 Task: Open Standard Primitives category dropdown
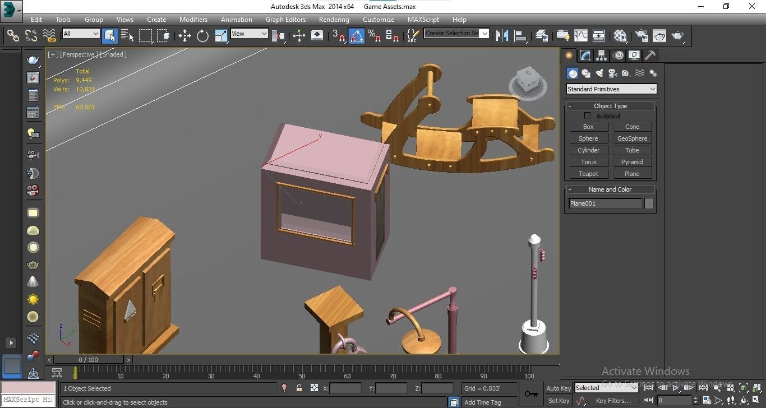click(611, 89)
